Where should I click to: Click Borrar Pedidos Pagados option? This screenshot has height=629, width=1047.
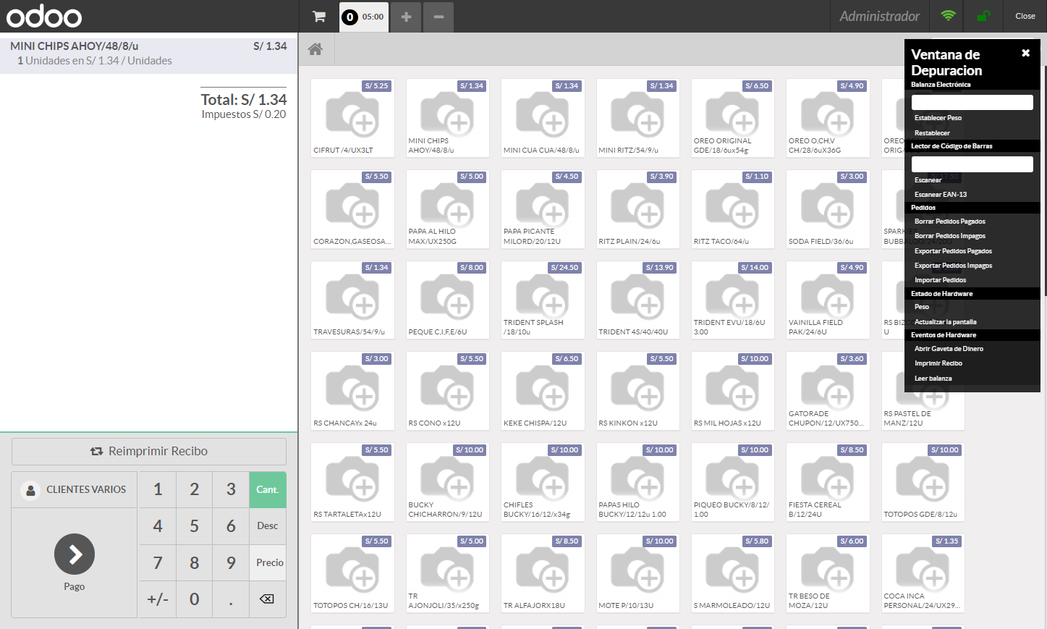point(949,221)
